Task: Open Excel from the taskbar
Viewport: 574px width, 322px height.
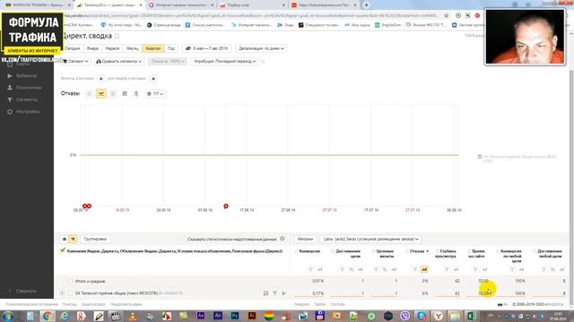Action: (472, 316)
